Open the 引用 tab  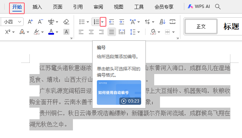pyautogui.click(x=78, y=7)
